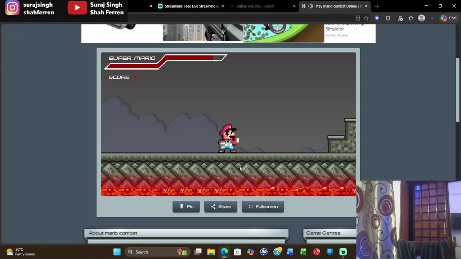Click the page vertical scrollbar thumb

tap(458, 90)
